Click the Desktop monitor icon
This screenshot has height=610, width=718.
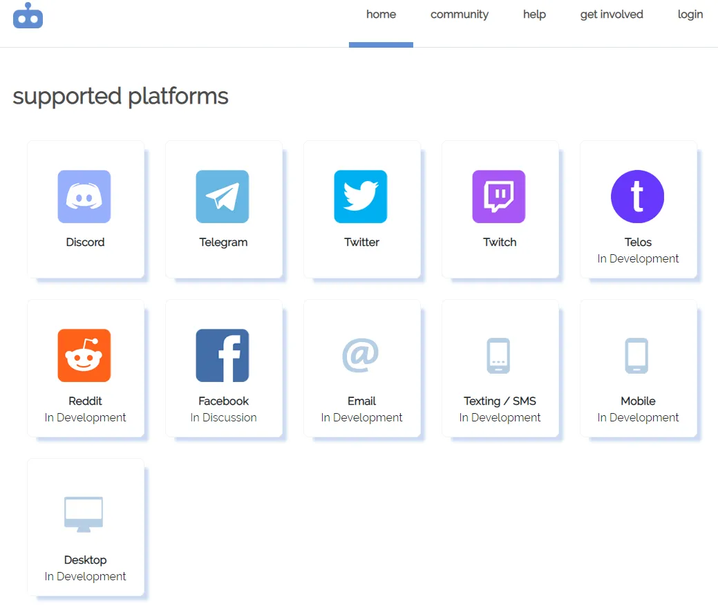coord(84,515)
